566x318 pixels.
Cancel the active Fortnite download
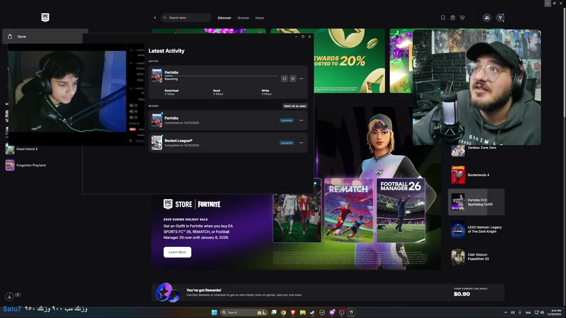(x=293, y=79)
